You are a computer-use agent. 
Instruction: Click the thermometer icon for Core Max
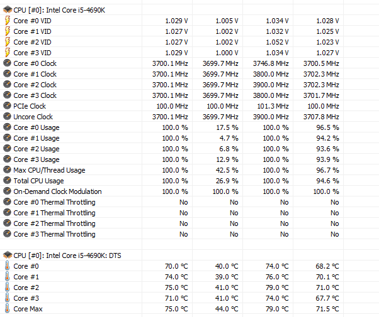click(8, 309)
